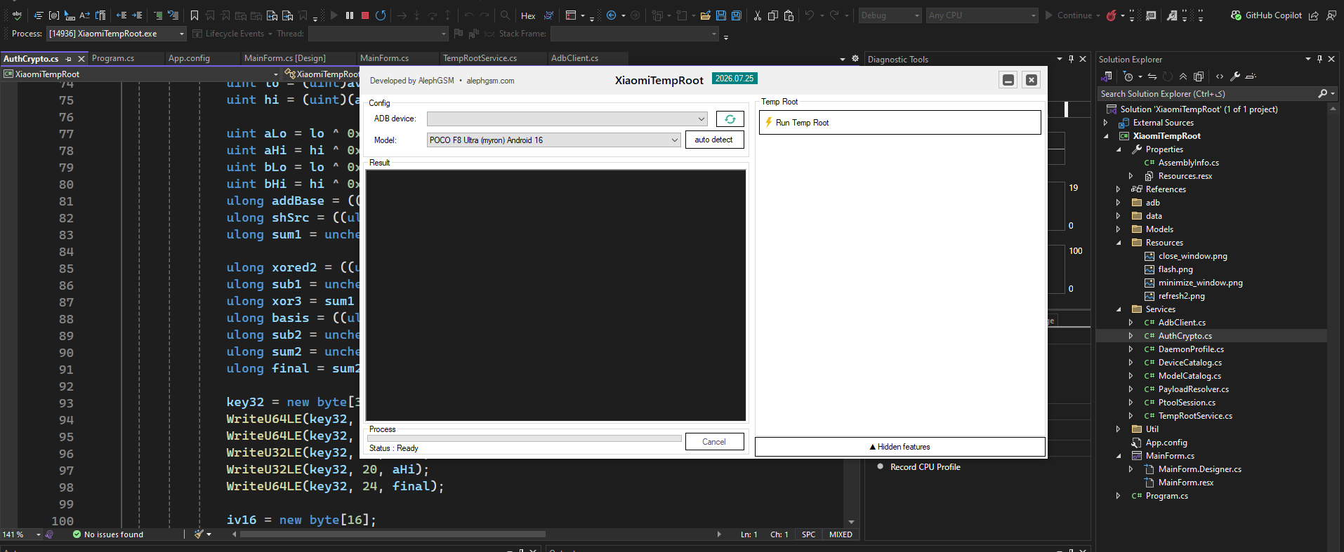This screenshot has width=1344, height=552.
Task: Collapse the Resources folder node
Action: (x=1119, y=243)
